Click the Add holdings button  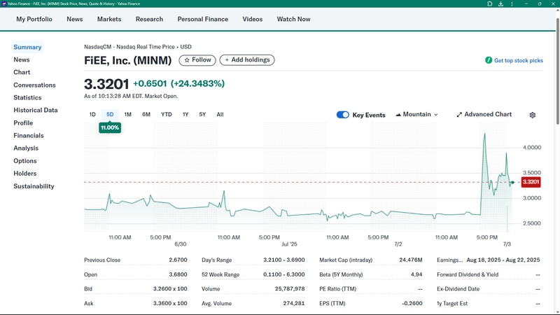coord(247,60)
